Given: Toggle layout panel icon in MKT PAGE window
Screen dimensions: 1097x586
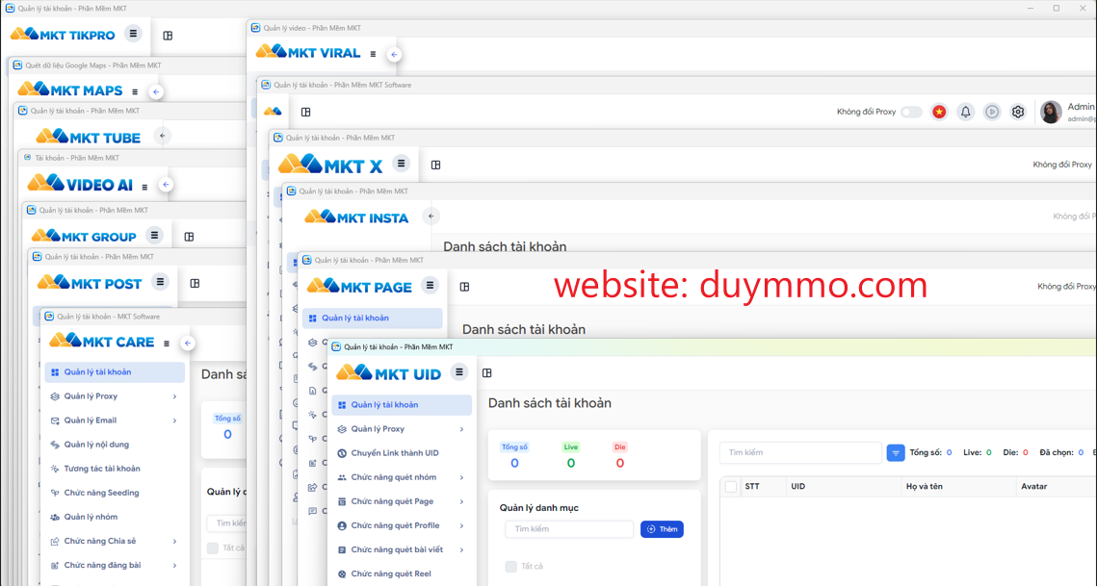Looking at the screenshot, I should click(464, 287).
